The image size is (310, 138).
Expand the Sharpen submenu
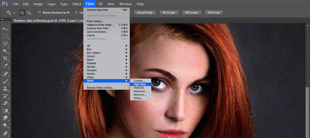[x=106, y=70]
